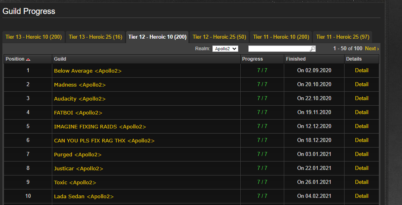Sort by the Position column header
This screenshot has width=402, height=205.
pos(28,59)
